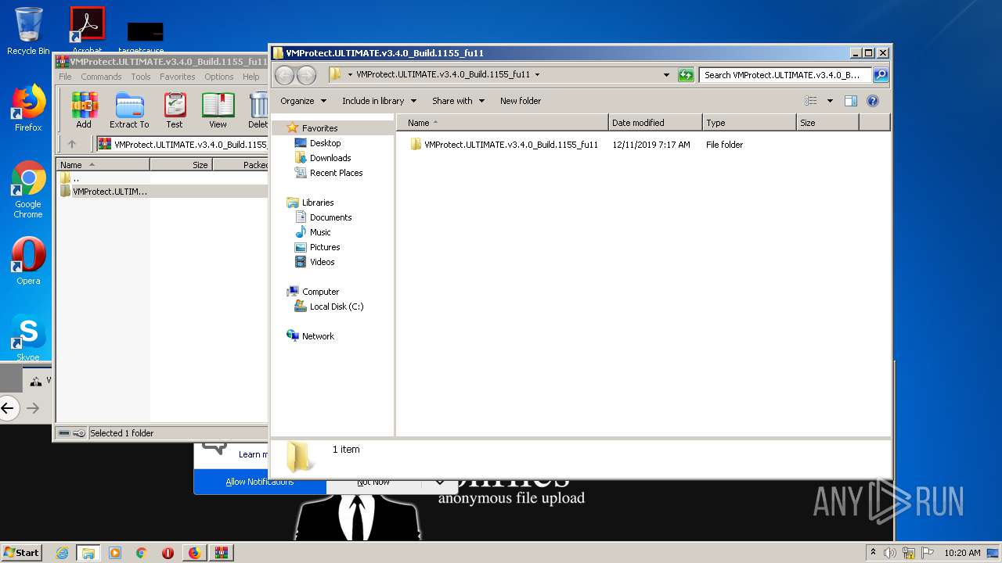Open Organize dropdown menu
The image size is (1002, 563).
click(303, 101)
